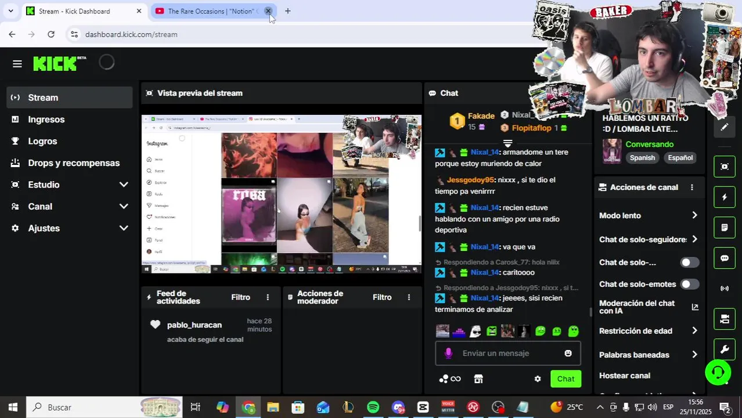Insert the angry green square emote

tap(492, 331)
